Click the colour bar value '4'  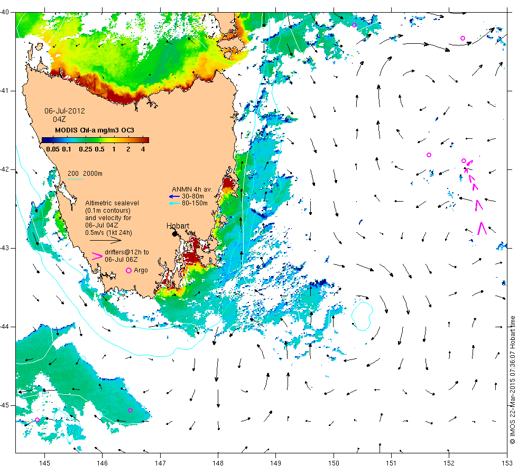[143, 149]
